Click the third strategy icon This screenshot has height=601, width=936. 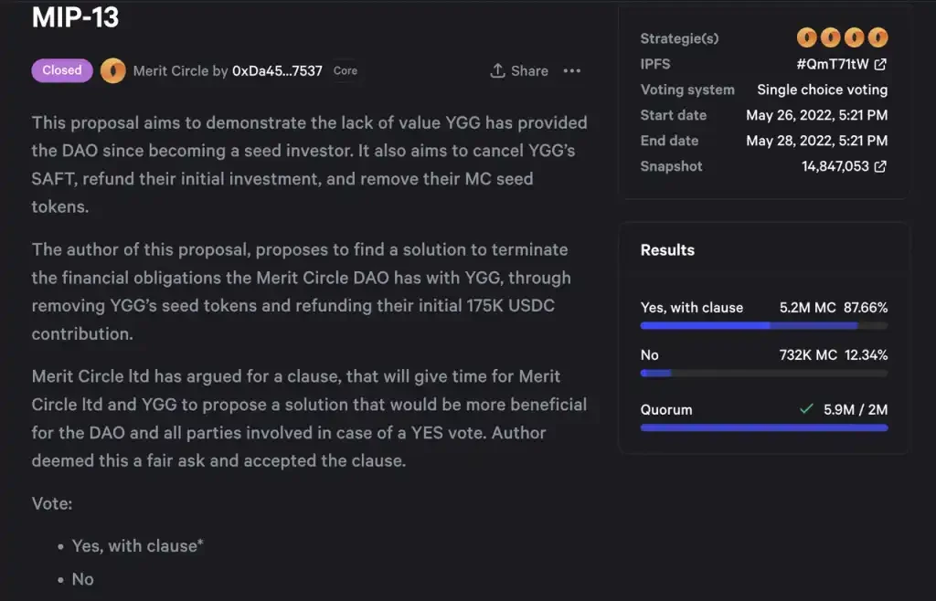pos(854,38)
